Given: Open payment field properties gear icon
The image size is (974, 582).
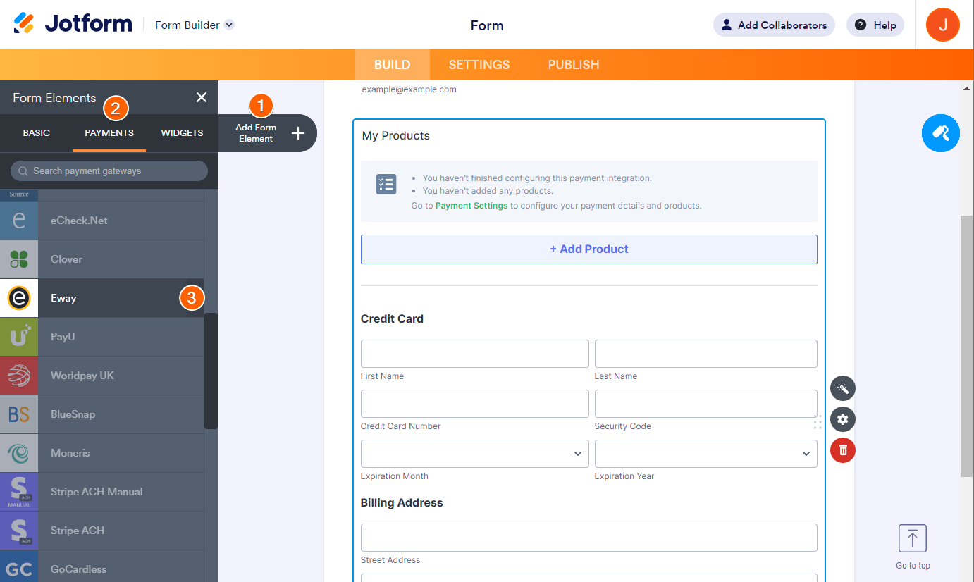Looking at the screenshot, I should tap(843, 420).
